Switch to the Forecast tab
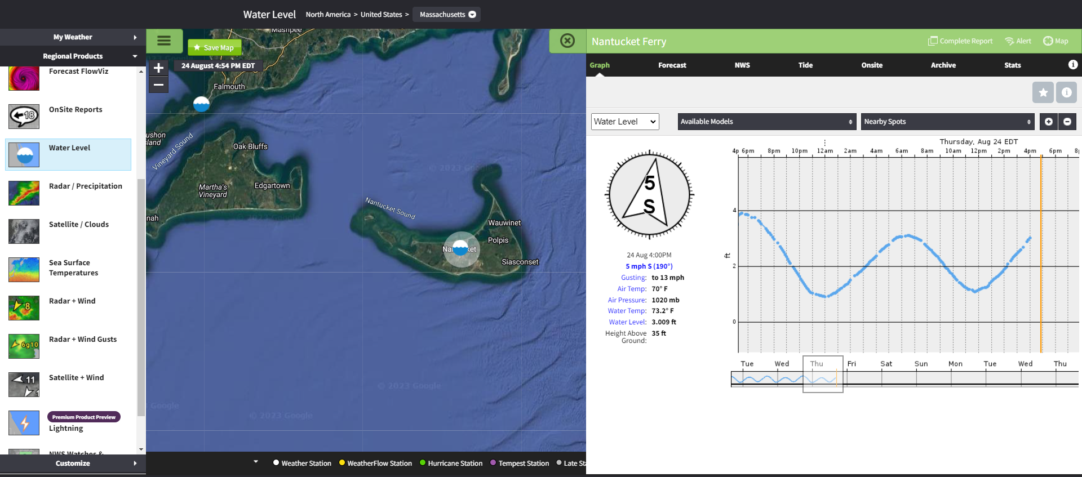The height and width of the screenshot is (477, 1082). [x=672, y=65]
